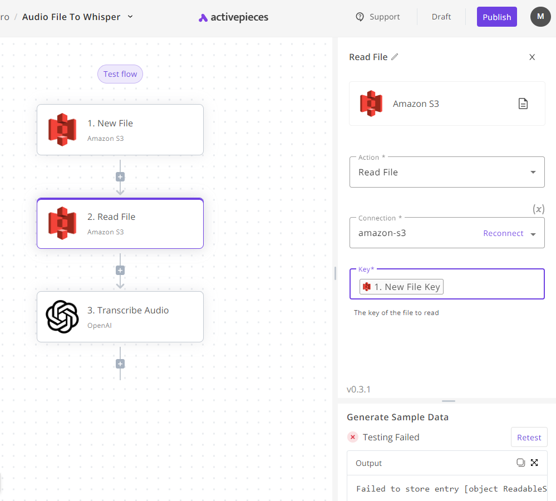Expand the Output to full screen
This screenshot has height=501, width=556.
coord(534,463)
